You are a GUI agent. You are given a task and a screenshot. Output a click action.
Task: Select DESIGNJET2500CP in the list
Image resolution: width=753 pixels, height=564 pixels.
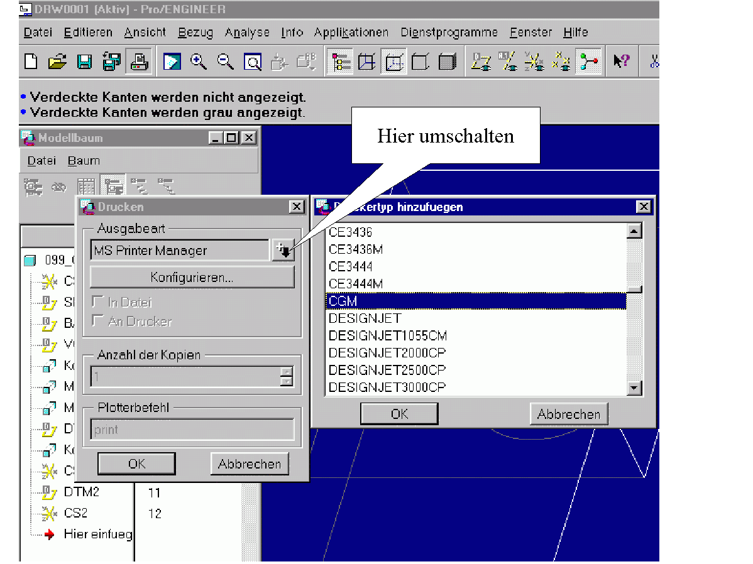point(476,370)
